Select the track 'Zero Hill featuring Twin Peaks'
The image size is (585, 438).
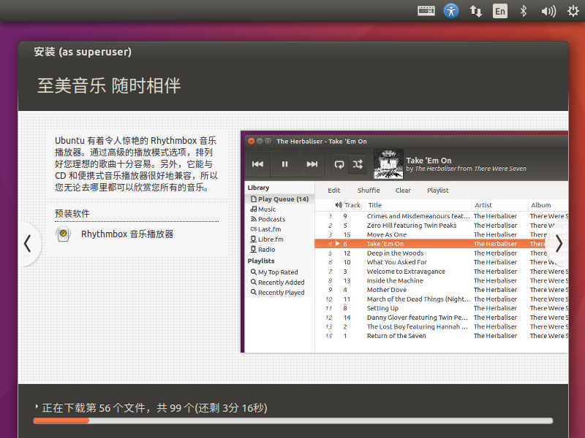tap(442, 226)
